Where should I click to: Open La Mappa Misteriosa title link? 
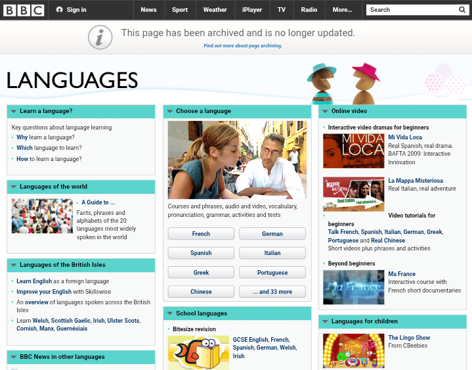(x=416, y=181)
